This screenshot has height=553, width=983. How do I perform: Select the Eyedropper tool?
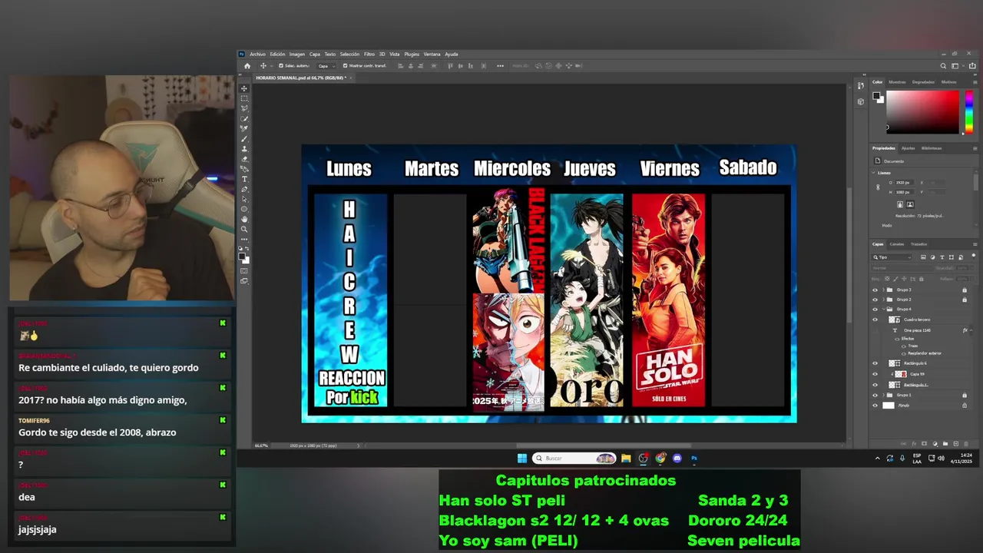click(244, 128)
